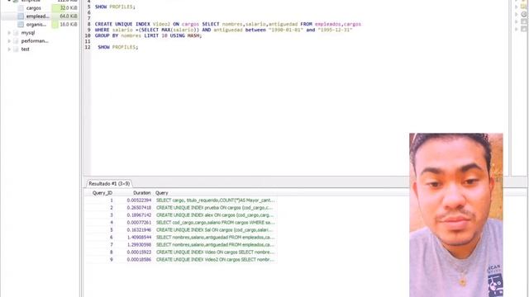The height and width of the screenshot is (297, 529).
Task: Select the cargos table in the tree
Action: (x=33, y=7)
